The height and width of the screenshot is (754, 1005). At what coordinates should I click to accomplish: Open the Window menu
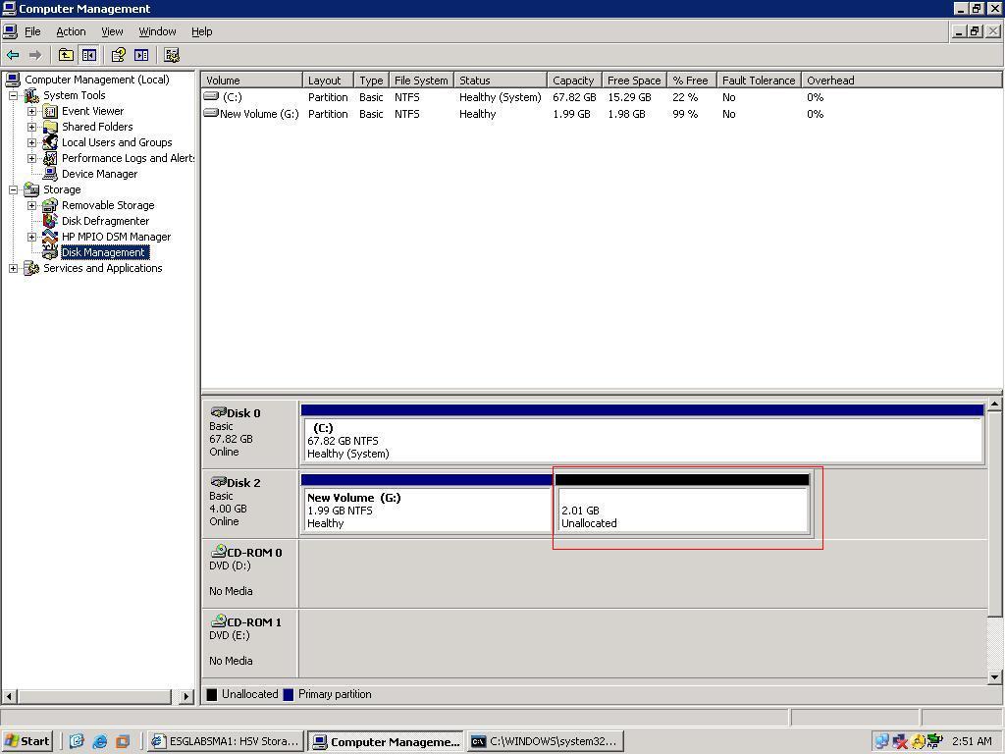point(157,31)
